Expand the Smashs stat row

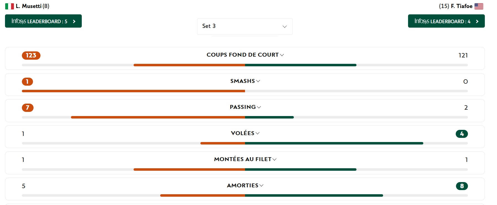pyautogui.click(x=245, y=81)
